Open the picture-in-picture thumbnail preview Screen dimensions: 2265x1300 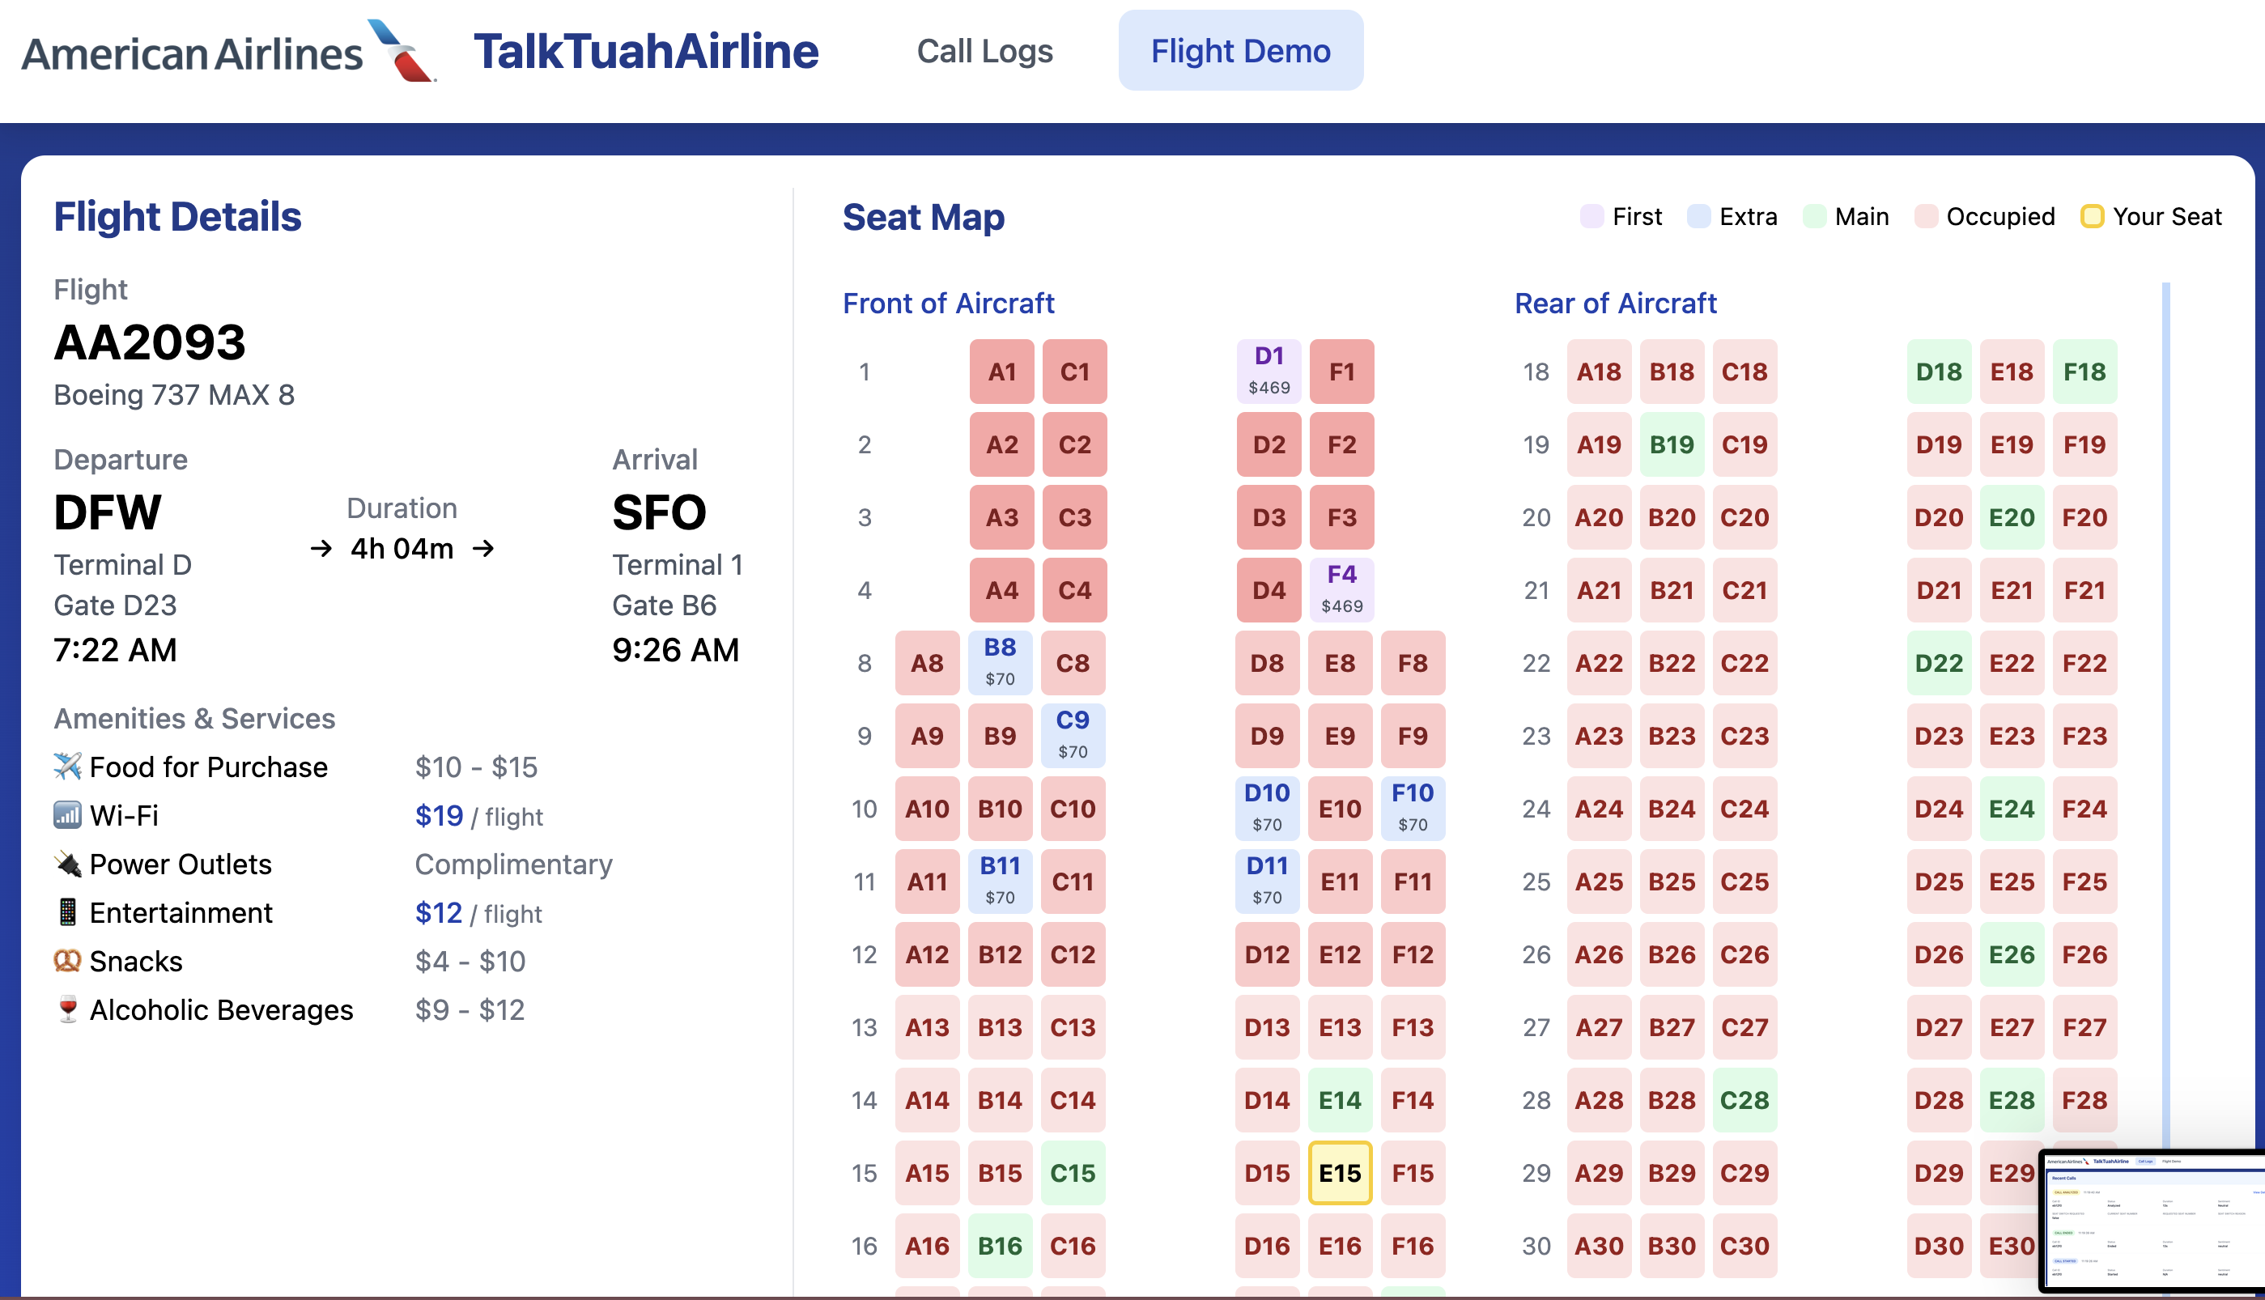[2152, 1223]
